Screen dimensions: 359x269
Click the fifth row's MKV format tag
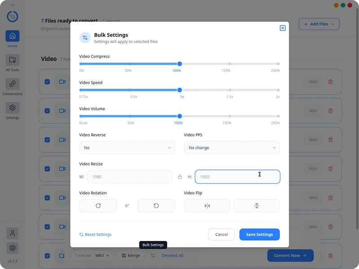pyautogui.click(x=313, y=198)
